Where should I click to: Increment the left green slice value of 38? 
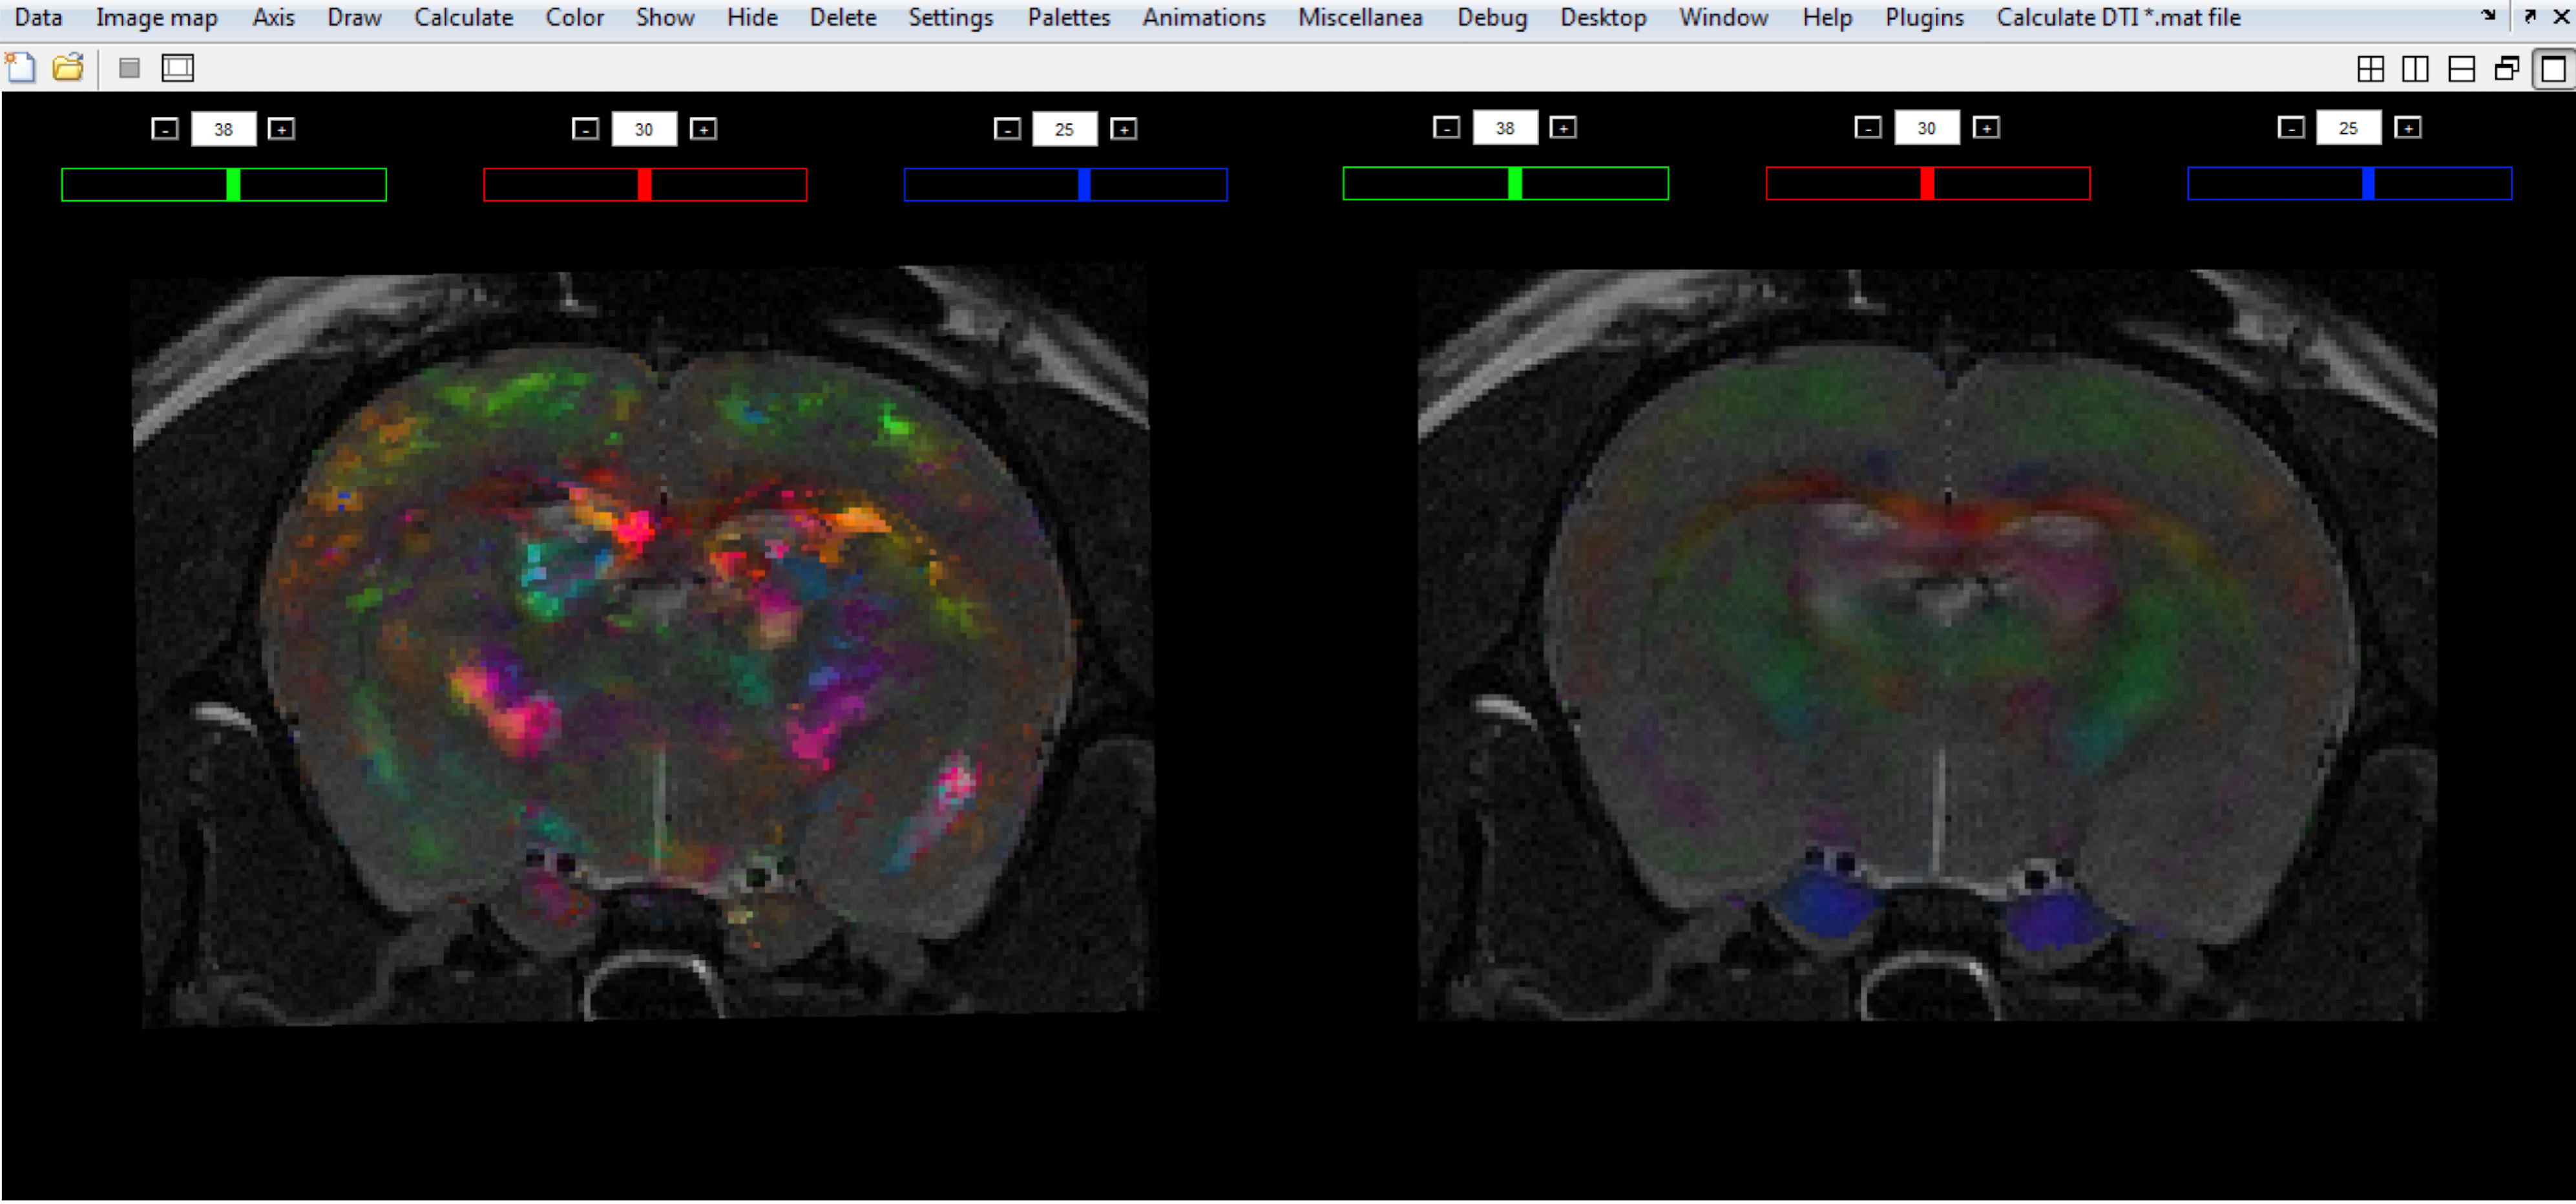[282, 129]
